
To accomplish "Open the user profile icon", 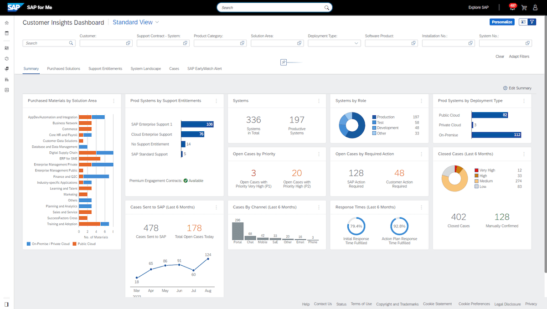I will pos(536,8).
